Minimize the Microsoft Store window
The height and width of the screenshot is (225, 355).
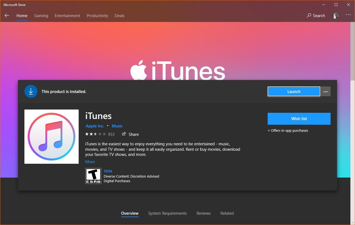(x=324, y=5)
